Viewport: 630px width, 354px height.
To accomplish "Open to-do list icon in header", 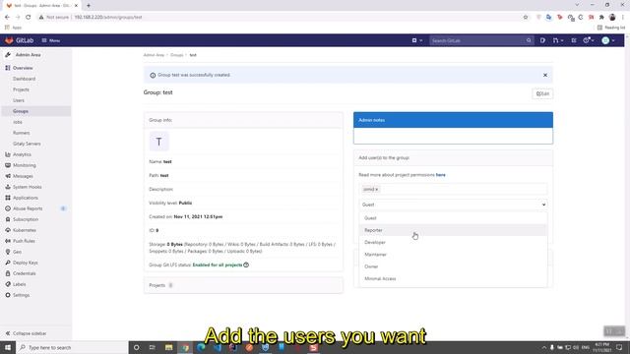I will (574, 40).
